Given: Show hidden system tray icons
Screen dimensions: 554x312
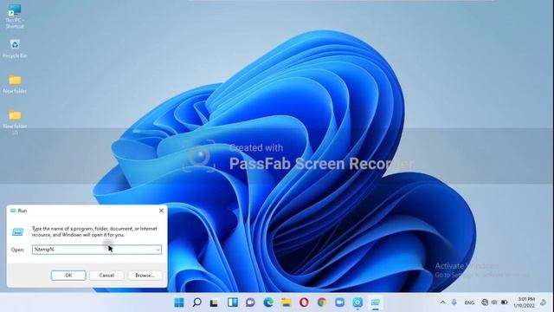Looking at the screenshot, I should click(442, 302).
